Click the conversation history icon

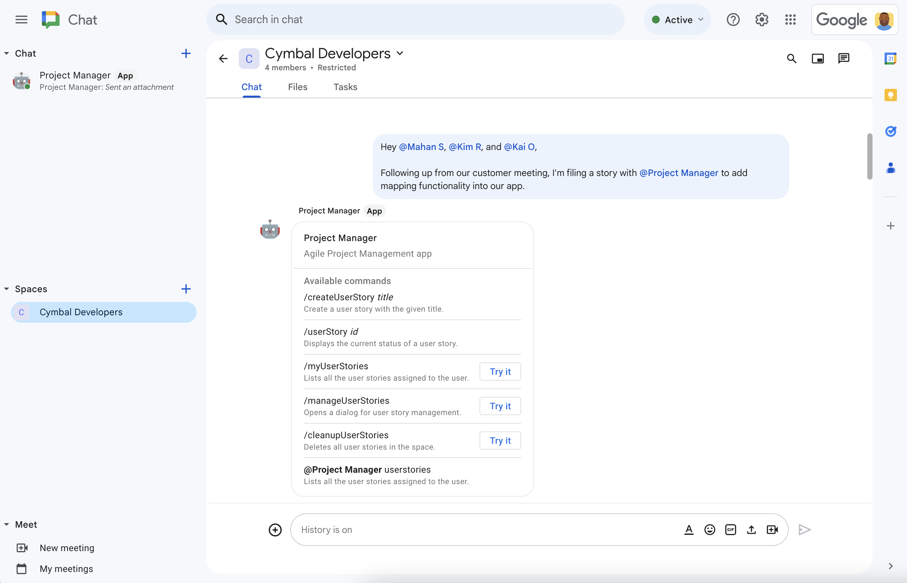tap(844, 59)
